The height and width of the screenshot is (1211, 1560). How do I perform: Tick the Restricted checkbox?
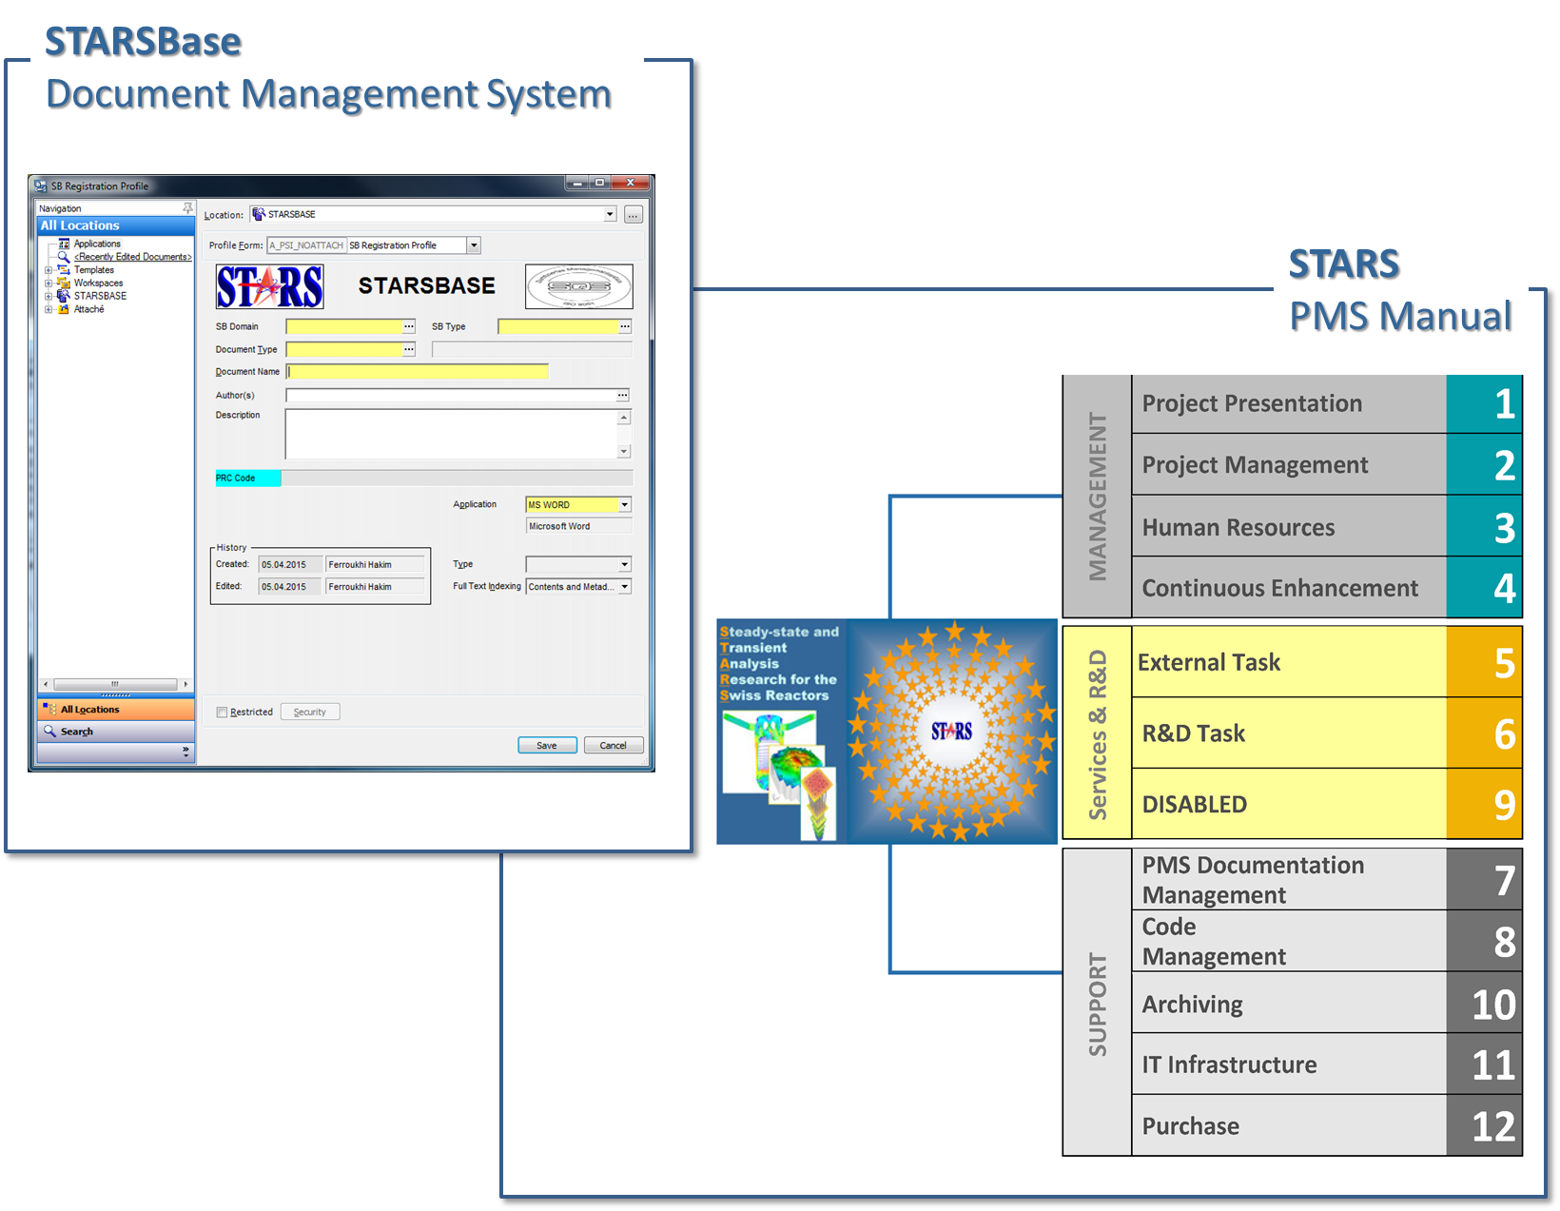[222, 712]
